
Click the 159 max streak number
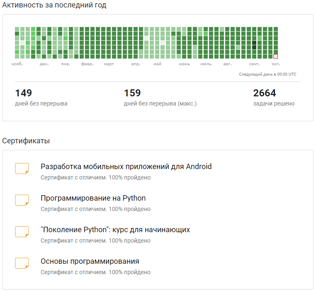pos(132,93)
